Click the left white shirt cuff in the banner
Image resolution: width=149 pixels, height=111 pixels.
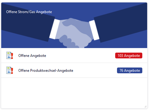[x=55, y=29]
